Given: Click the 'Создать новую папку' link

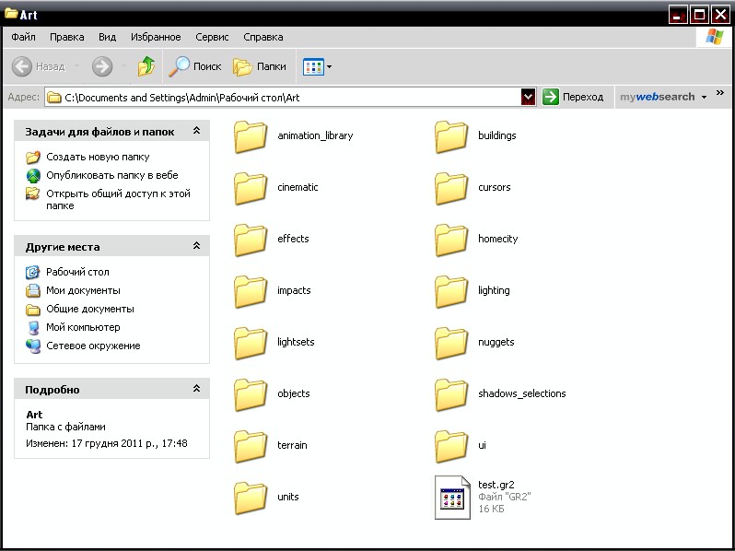Looking at the screenshot, I should (98, 157).
